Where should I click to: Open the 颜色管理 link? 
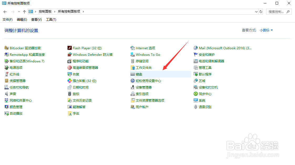tap(16, 107)
